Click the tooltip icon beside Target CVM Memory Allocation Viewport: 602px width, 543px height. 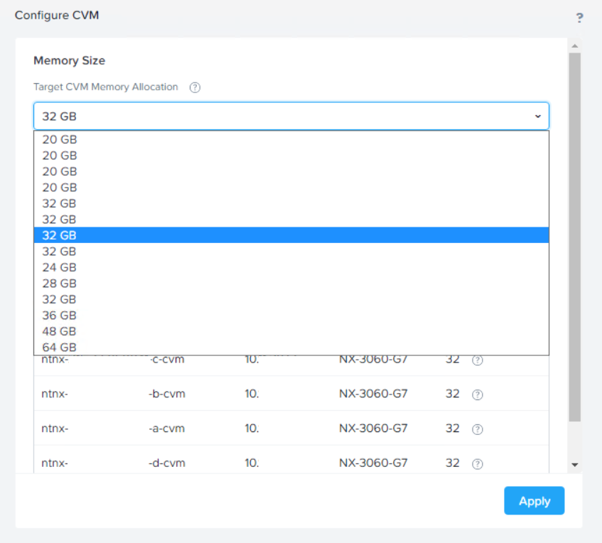pos(195,87)
